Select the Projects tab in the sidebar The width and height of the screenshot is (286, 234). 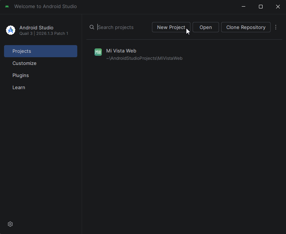(x=41, y=51)
